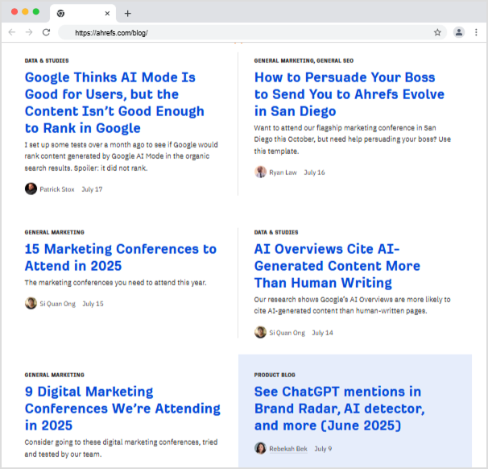488x469 pixels.
Task: Open the Chrome three-dot menu
Action: [476, 32]
